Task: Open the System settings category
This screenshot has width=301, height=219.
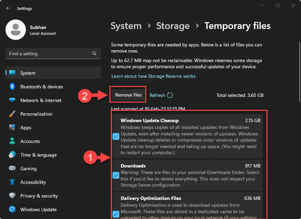Action: click(x=53, y=73)
